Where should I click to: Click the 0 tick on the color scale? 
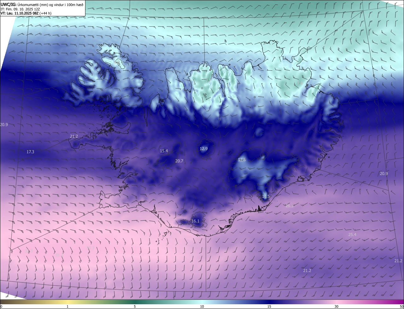(x=1, y=306)
